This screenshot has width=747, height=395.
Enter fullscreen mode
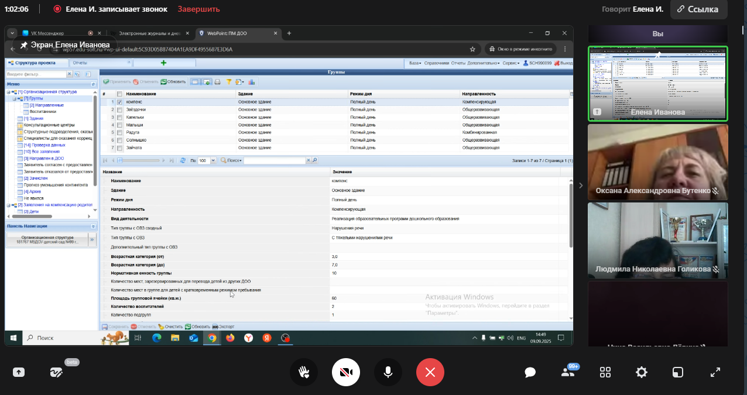pyautogui.click(x=715, y=372)
